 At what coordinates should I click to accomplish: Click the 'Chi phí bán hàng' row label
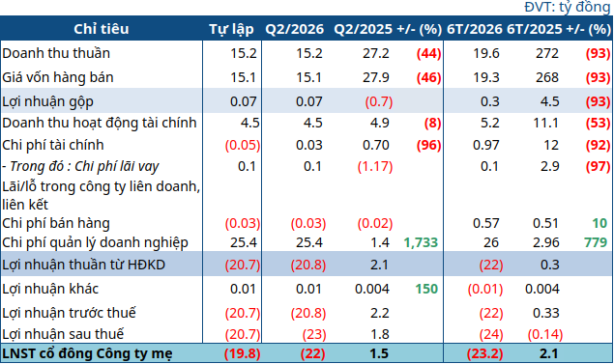point(56,224)
